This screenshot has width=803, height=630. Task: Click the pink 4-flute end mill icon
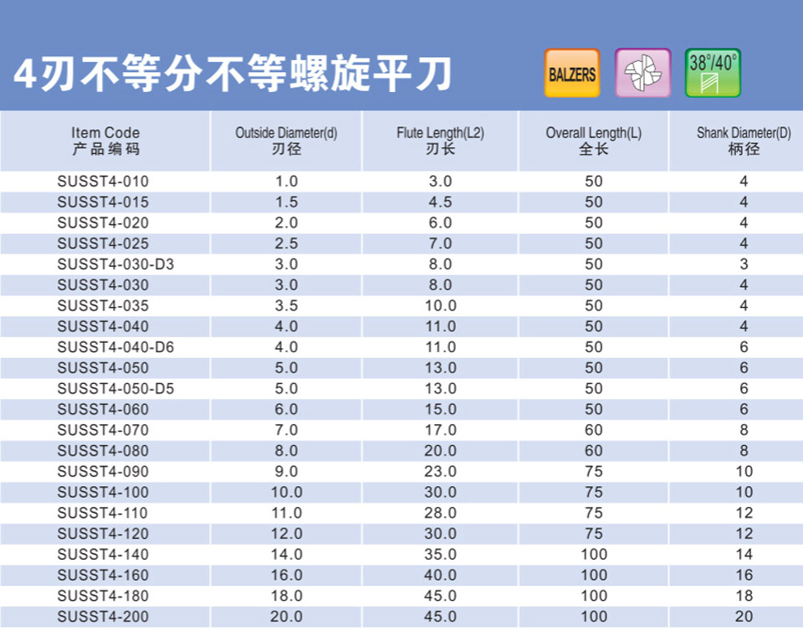point(642,74)
